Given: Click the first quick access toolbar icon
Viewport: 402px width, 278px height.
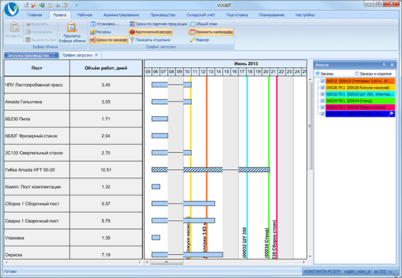Looking at the screenshot, I should coord(26,5).
